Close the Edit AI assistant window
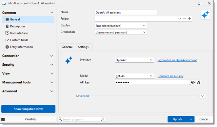 pos(209,3)
